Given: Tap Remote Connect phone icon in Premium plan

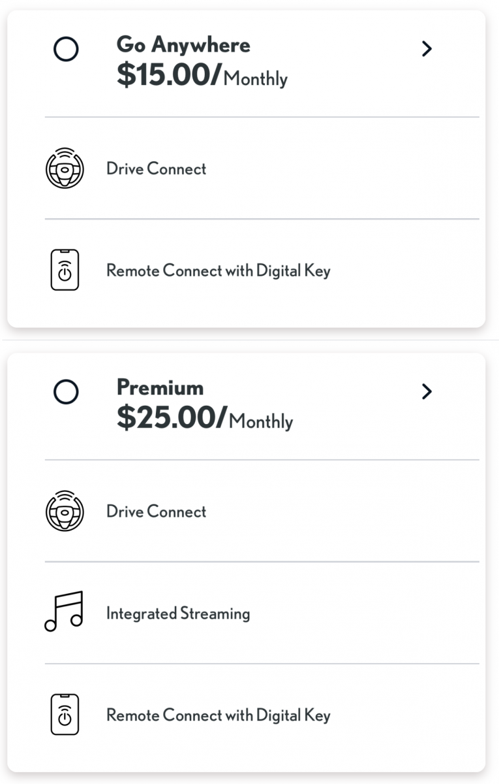Looking at the screenshot, I should [x=65, y=714].
